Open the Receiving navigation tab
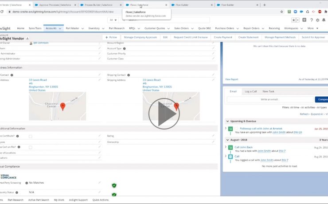This screenshot has width=328, height=204. [274, 28]
